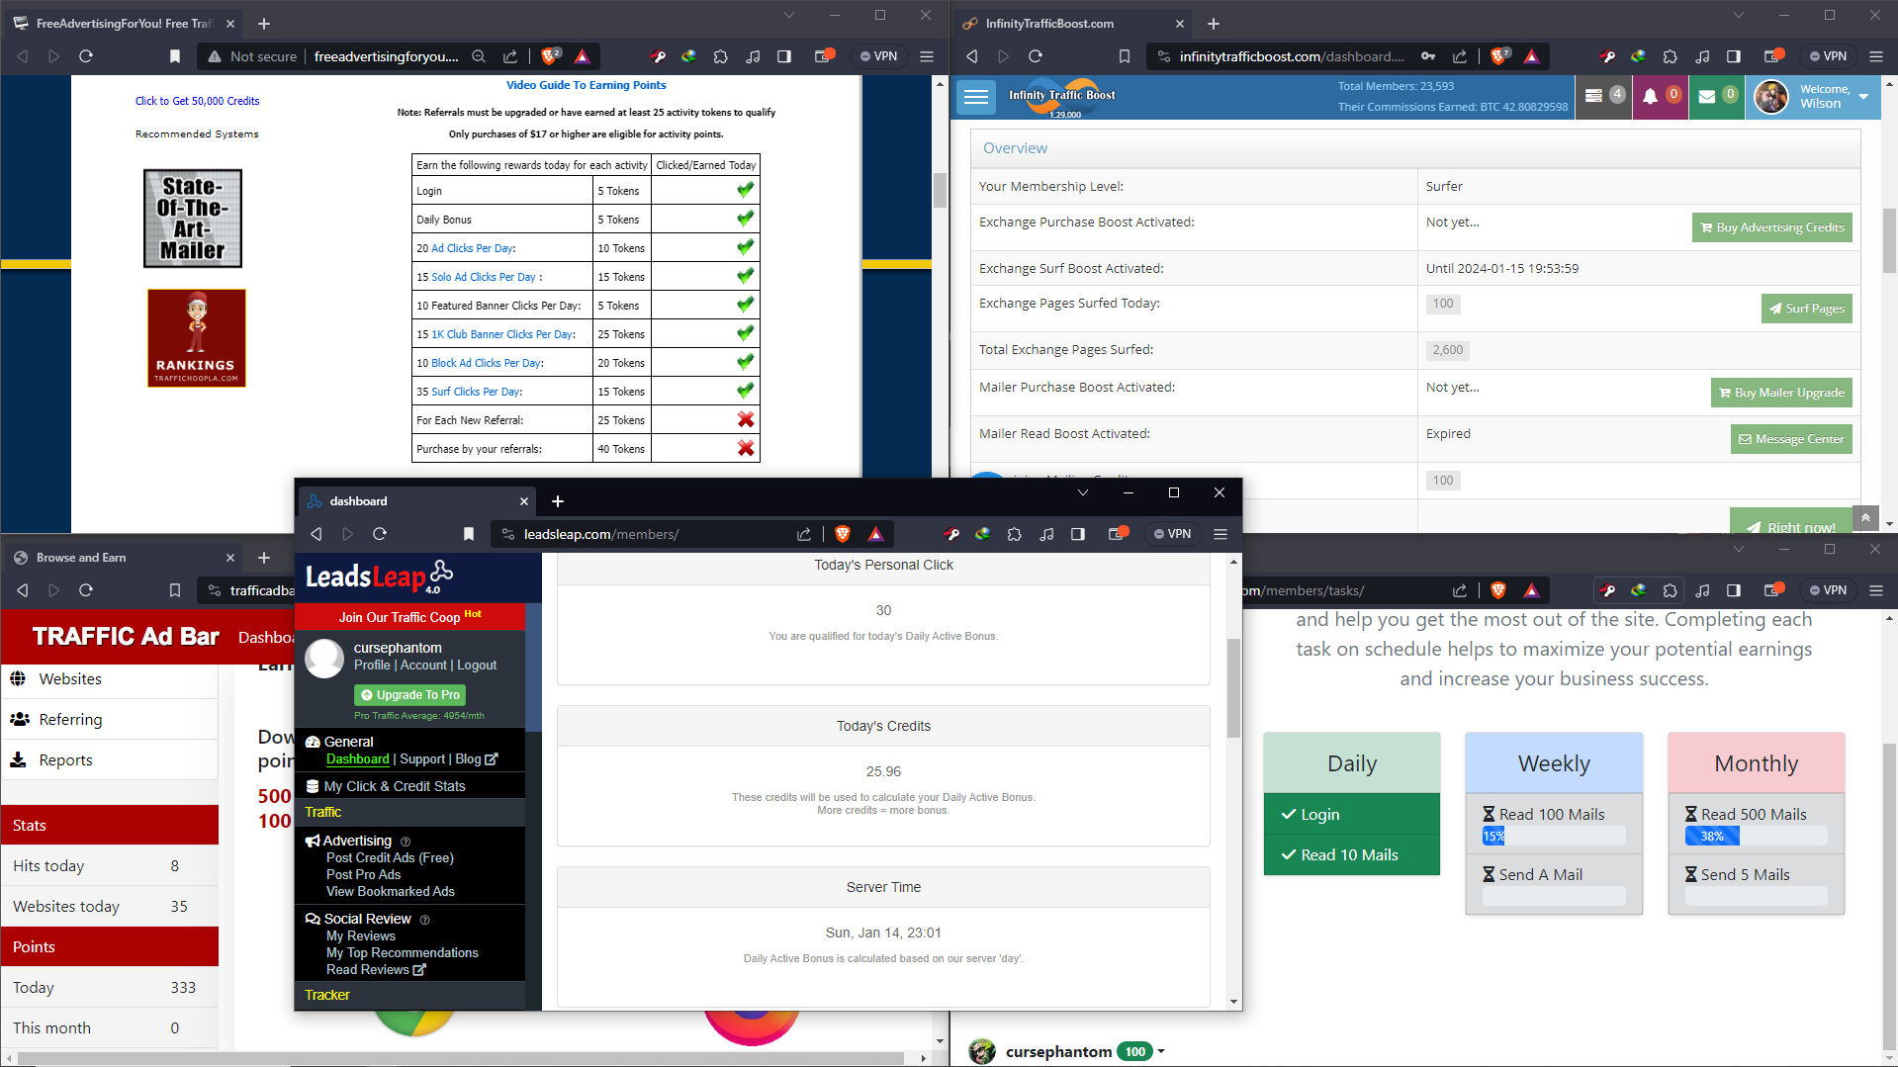The image size is (1898, 1067).
Task: Click to Get 50,000 Credits link
Action: point(197,101)
